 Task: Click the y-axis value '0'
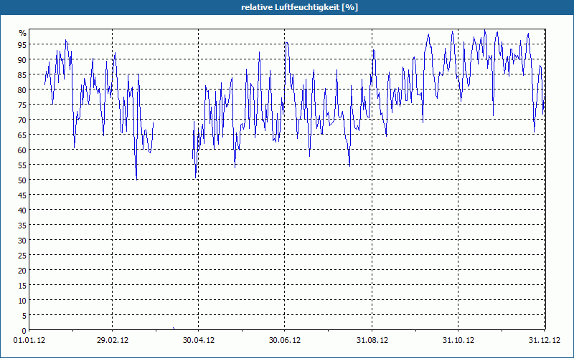click(24, 331)
